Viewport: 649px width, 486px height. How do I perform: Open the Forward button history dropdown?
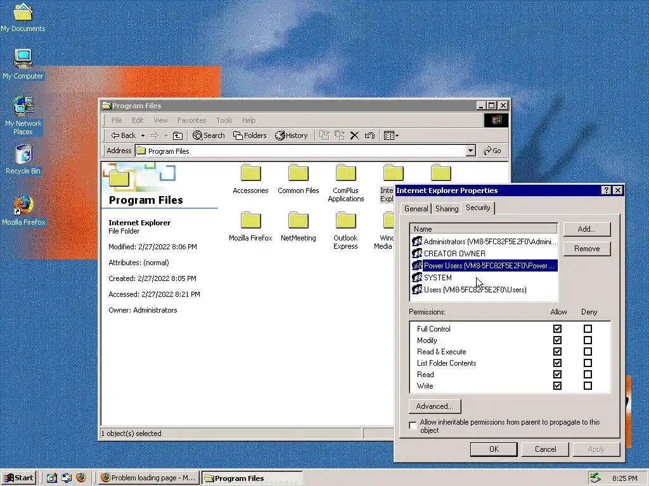[166, 135]
